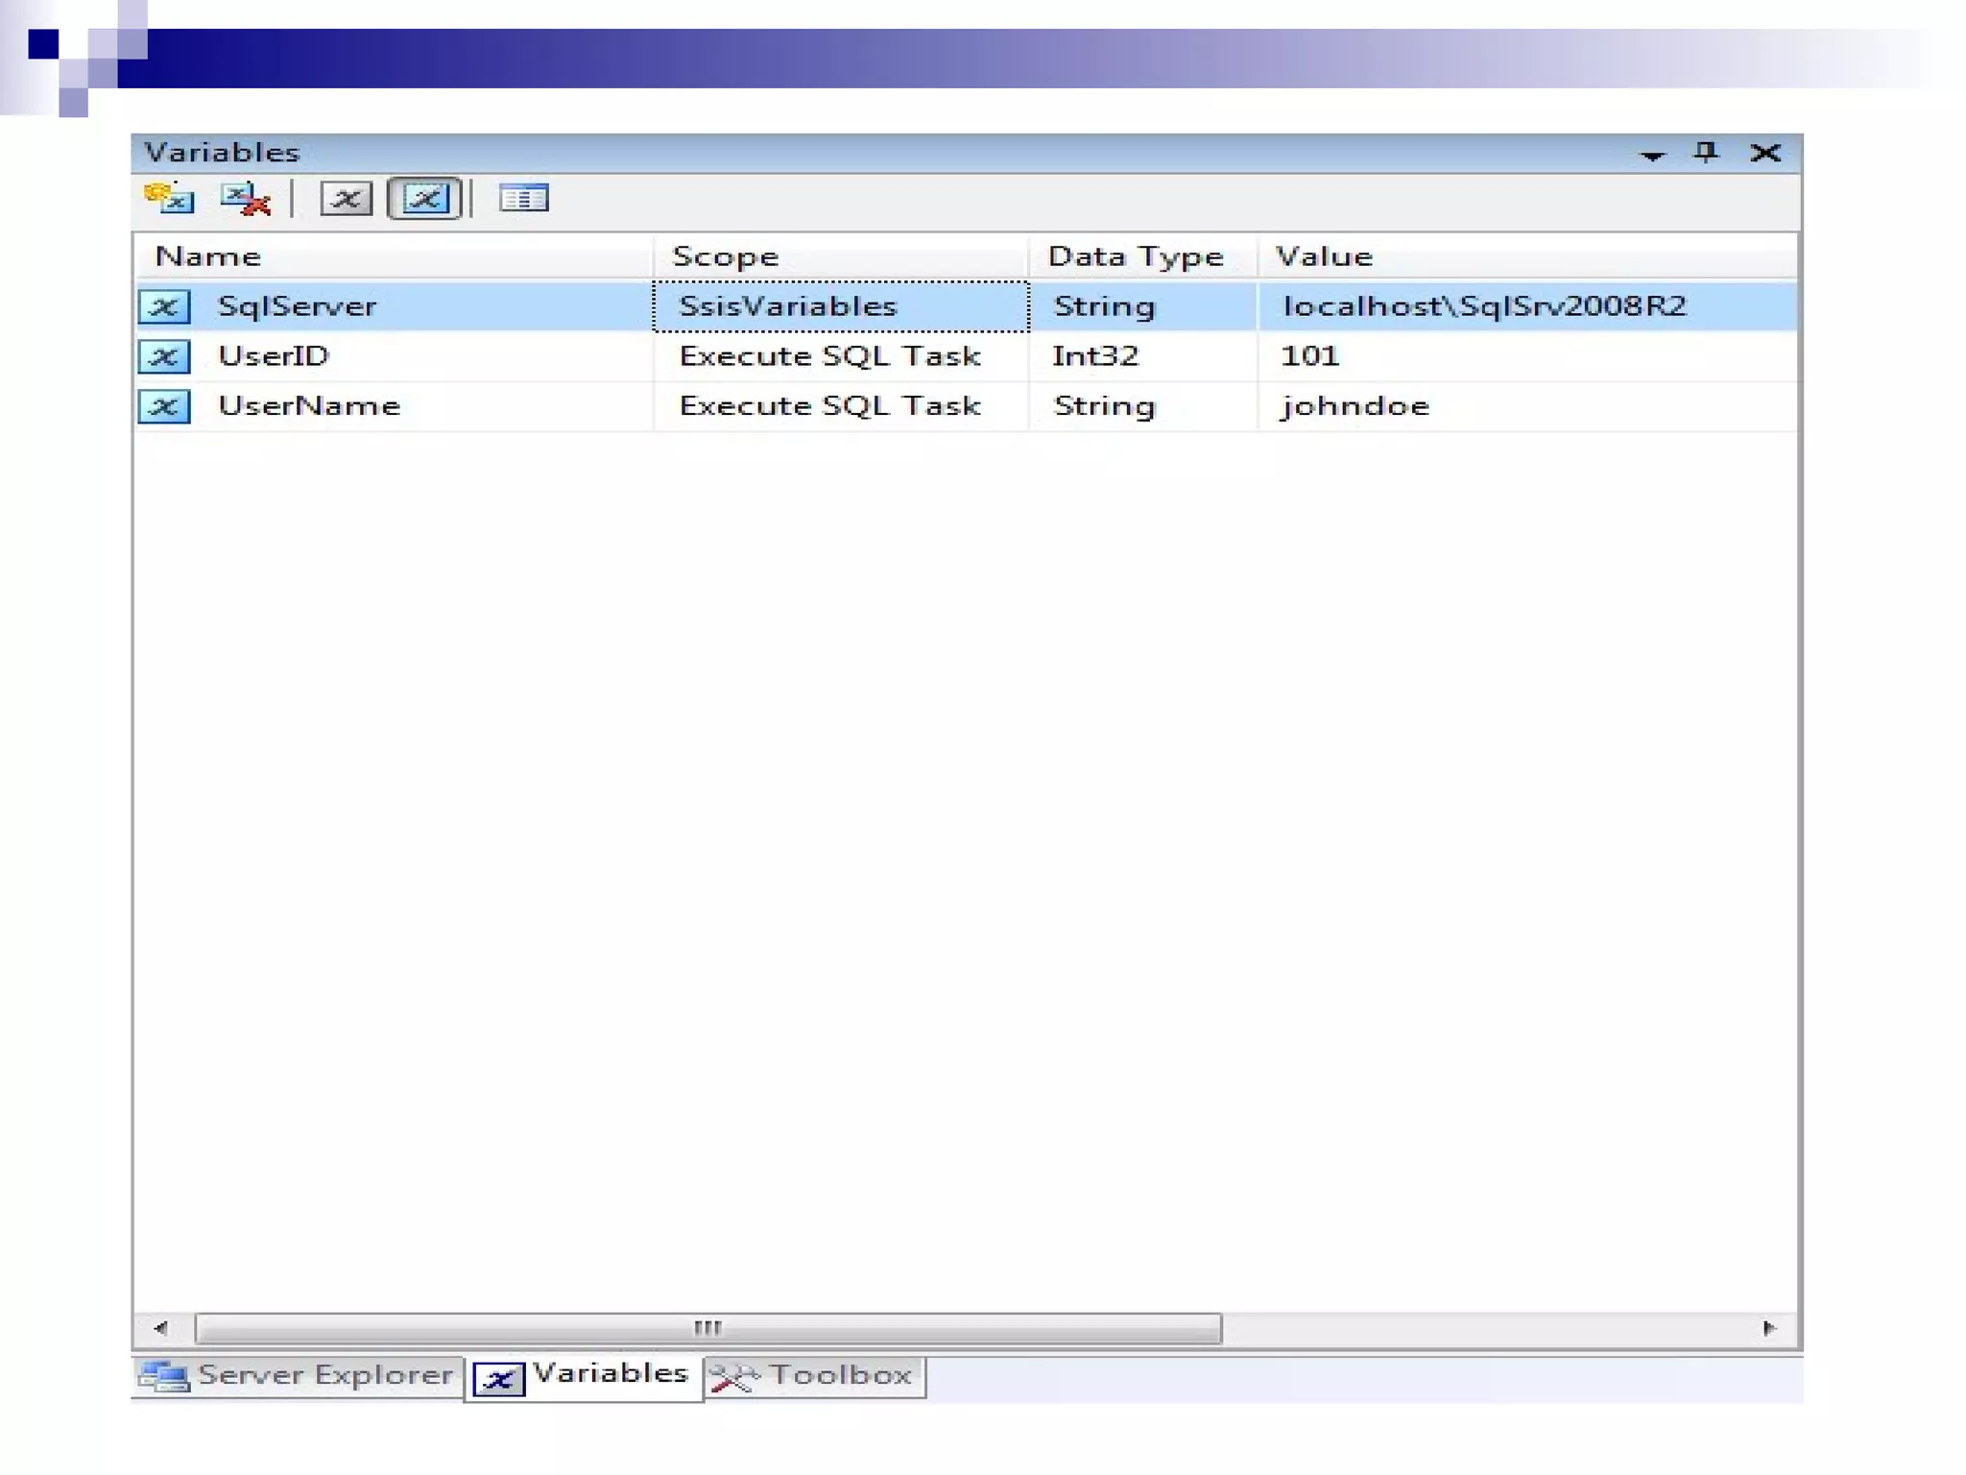Toggle the Show All Variables button
Viewport: 1966px width, 1475px height.
coord(424,199)
